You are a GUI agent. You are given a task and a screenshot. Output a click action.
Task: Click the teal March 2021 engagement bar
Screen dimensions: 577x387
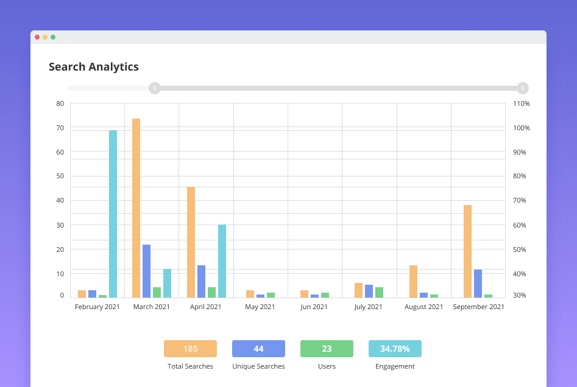pyautogui.click(x=167, y=283)
